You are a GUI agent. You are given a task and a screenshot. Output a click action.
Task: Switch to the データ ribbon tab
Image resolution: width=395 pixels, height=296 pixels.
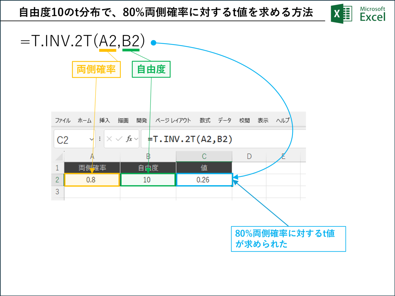click(225, 120)
